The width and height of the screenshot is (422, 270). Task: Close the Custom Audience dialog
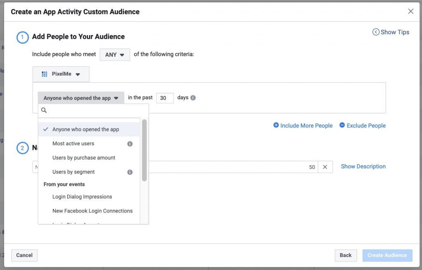click(x=410, y=12)
